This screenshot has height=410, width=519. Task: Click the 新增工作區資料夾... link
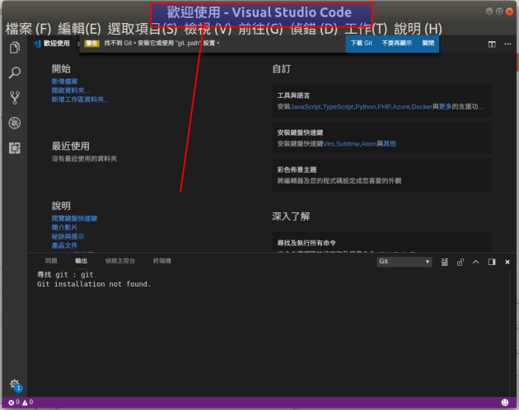[x=81, y=100]
